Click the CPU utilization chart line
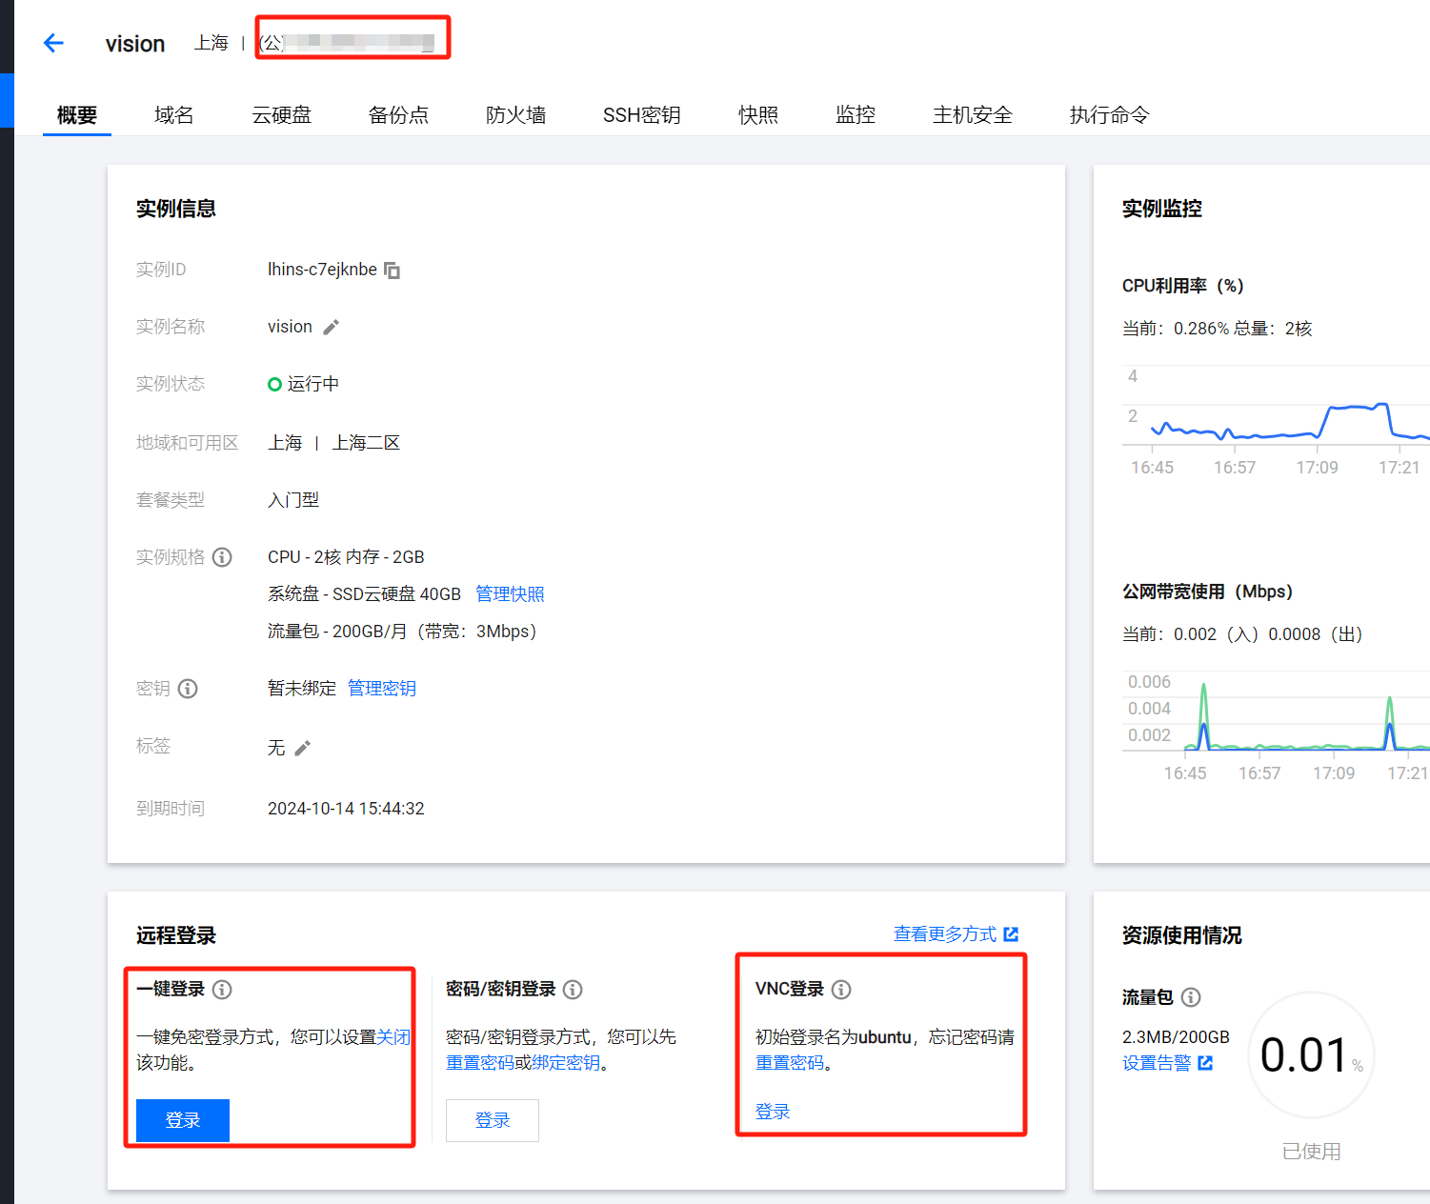The width and height of the screenshot is (1430, 1204). pos(1353,408)
